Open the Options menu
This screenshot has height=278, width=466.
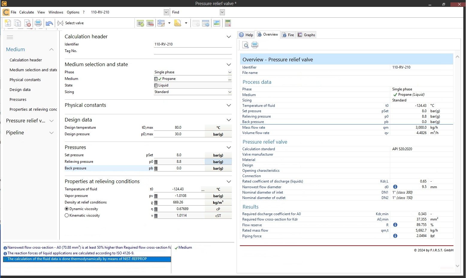tap(73, 12)
